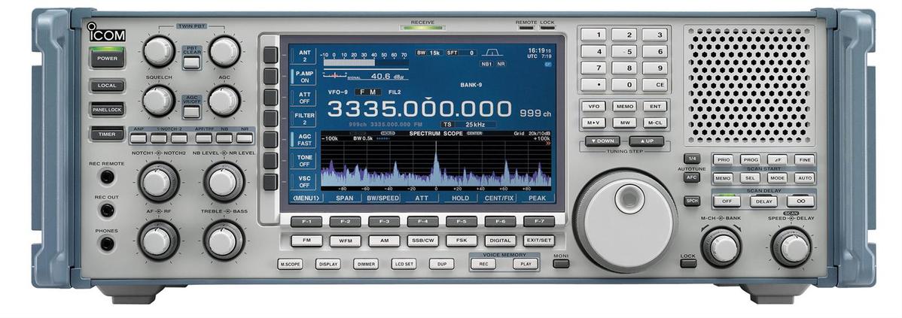Toggle the PANEL LOCK button
This screenshot has height=318, width=902.
pos(107,110)
